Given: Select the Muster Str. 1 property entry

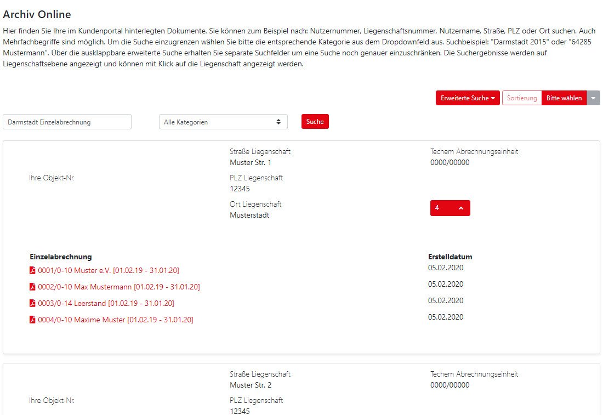Looking at the screenshot, I should [251, 162].
